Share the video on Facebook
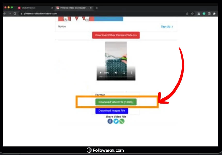The image size is (222, 155). 110,121
